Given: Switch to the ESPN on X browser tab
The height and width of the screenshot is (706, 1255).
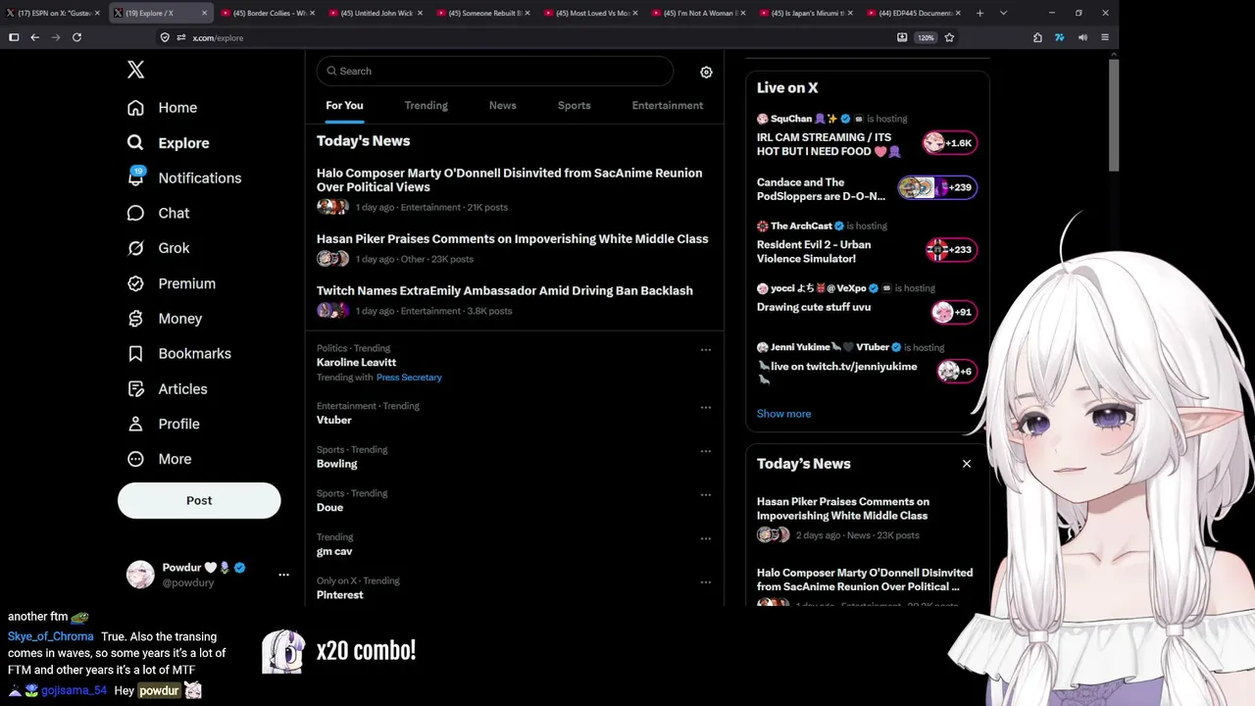Looking at the screenshot, I should 53,13.
